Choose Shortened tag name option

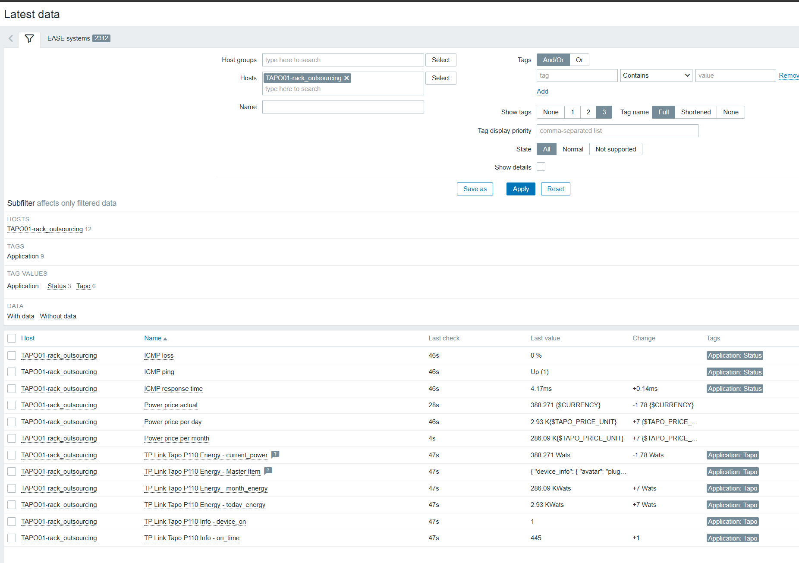[x=695, y=112]
